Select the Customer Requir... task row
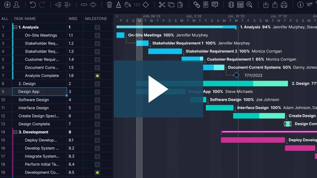This screenshot has height=178, width=317. tap(42, 59)
